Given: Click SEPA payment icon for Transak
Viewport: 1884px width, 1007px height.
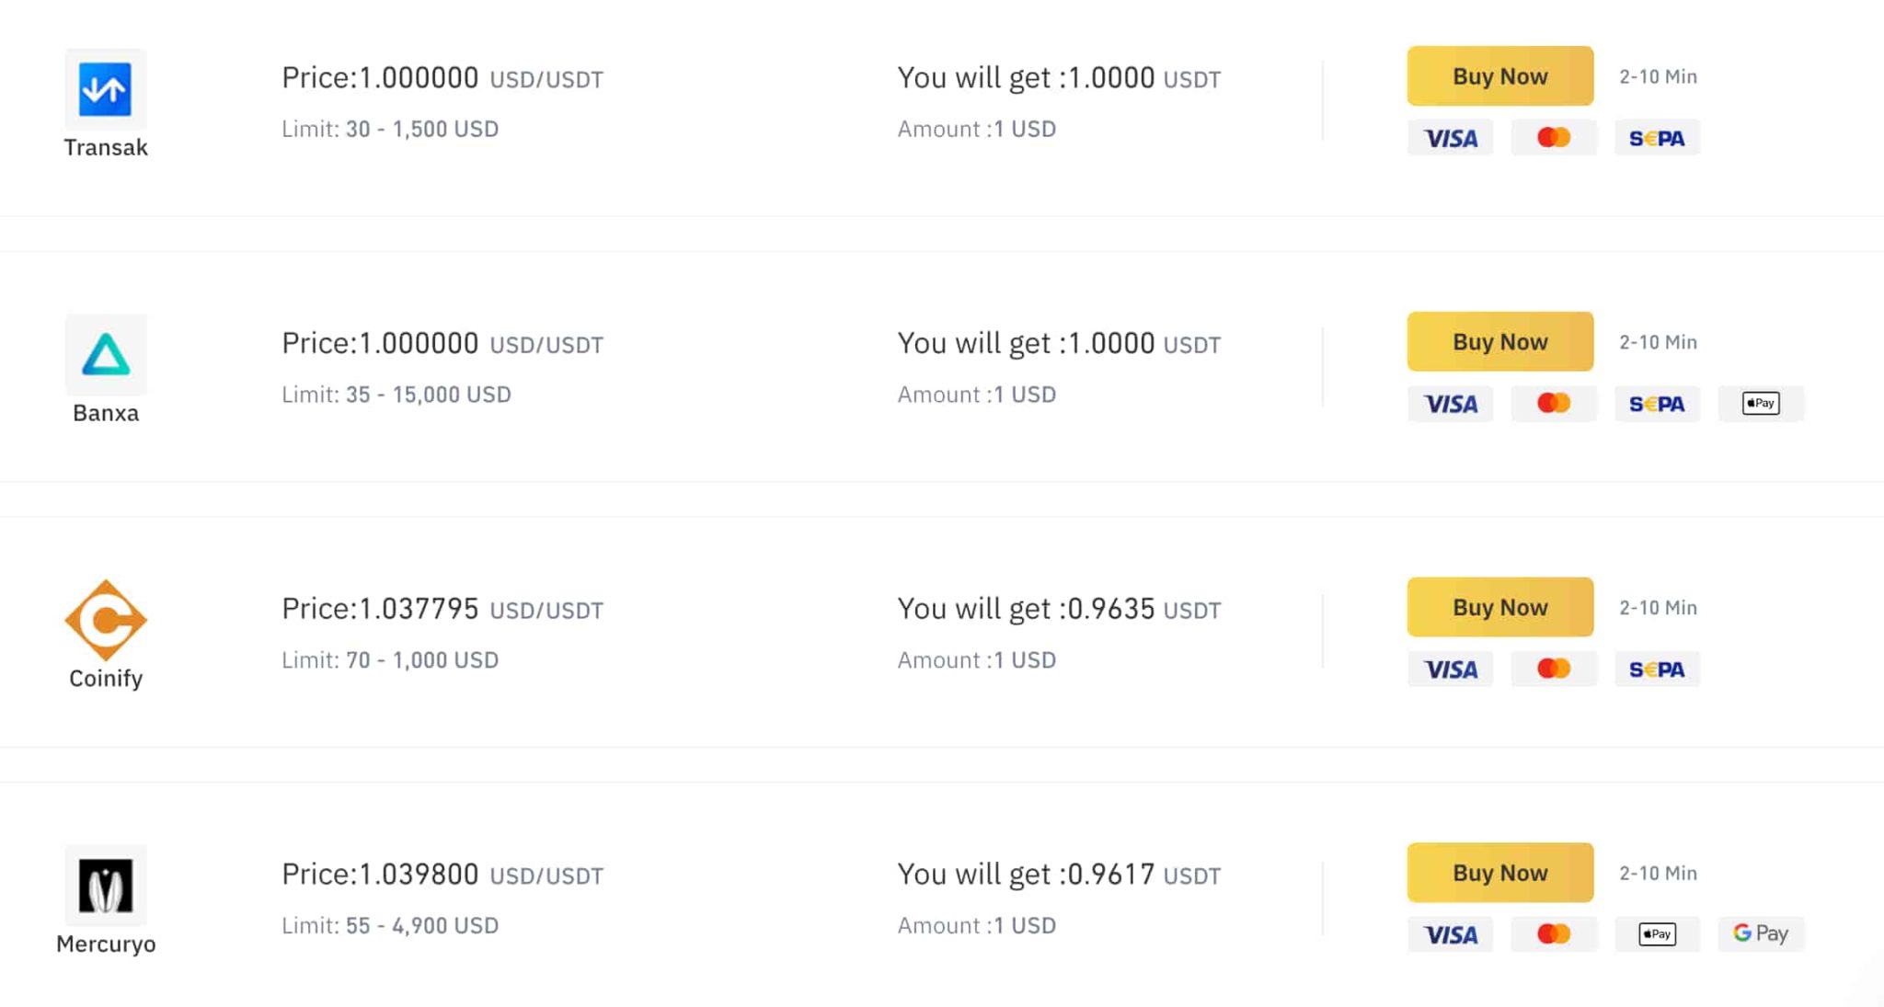Looking at the screenshot, I should coord(1656,138).
